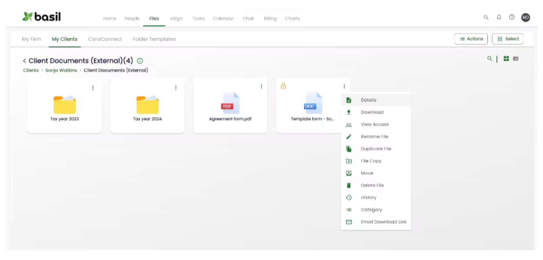Screen dimensions: 543x260
Task: Select Rename File in the context menu
Action: pyautogui.click(x=374, y=137)
